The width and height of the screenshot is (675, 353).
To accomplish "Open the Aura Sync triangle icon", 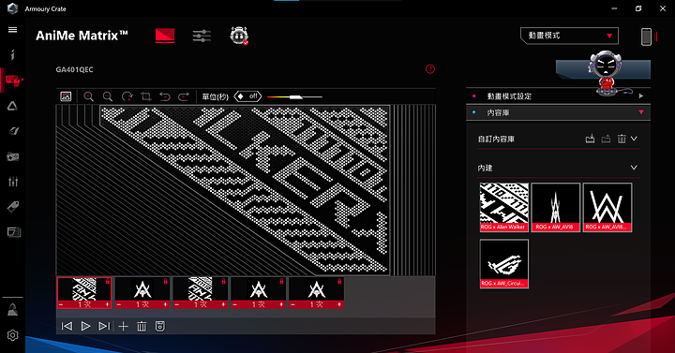I will [x=12, y=106].
